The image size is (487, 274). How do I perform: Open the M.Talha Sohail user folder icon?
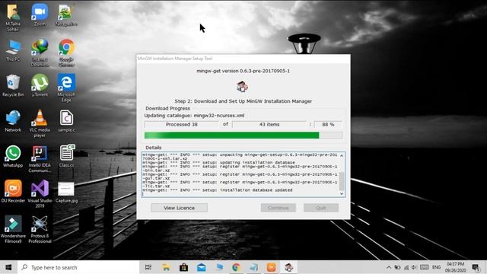(x=13, y=18)
